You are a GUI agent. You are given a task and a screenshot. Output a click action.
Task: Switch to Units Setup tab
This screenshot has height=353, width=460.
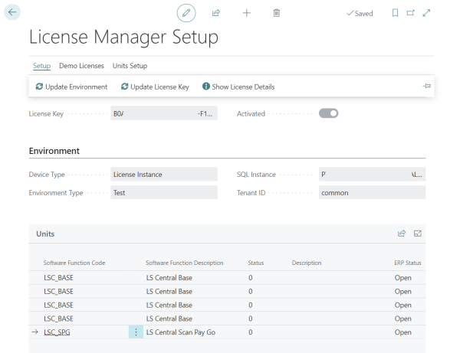click(130, 66)
